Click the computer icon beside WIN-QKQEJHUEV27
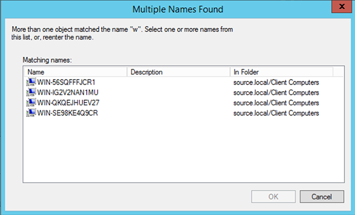Image resolution: width=355 pixels, height=215 pixels. coord(31,102)
